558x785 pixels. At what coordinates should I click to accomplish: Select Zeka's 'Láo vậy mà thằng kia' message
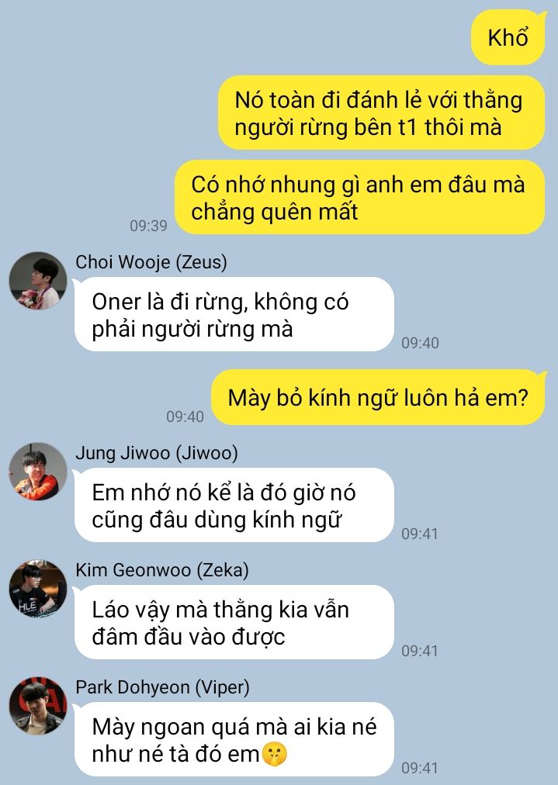234,622
